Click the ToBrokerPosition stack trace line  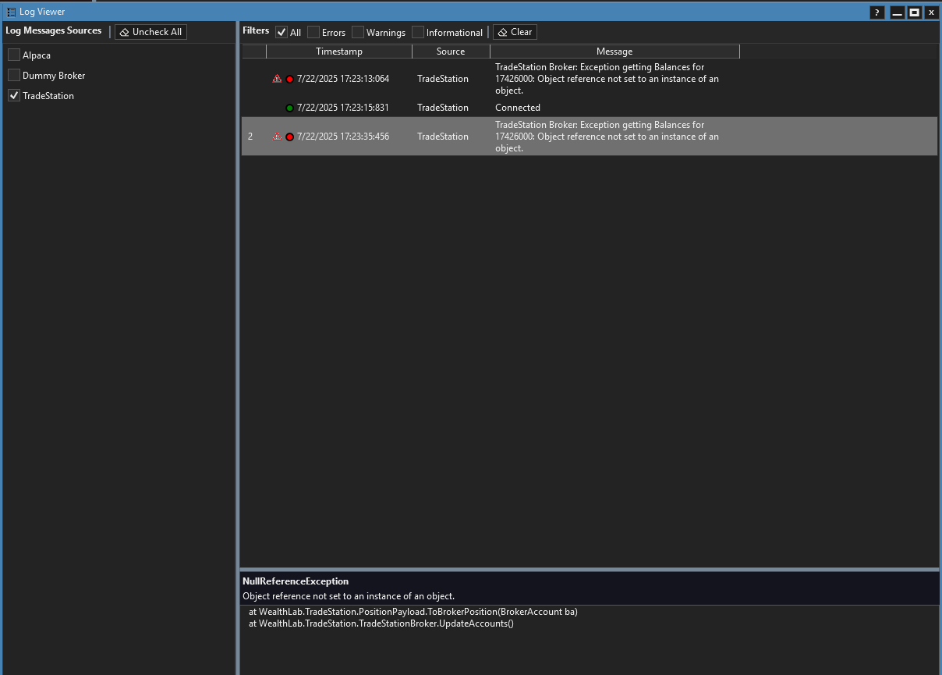(413, 612)
